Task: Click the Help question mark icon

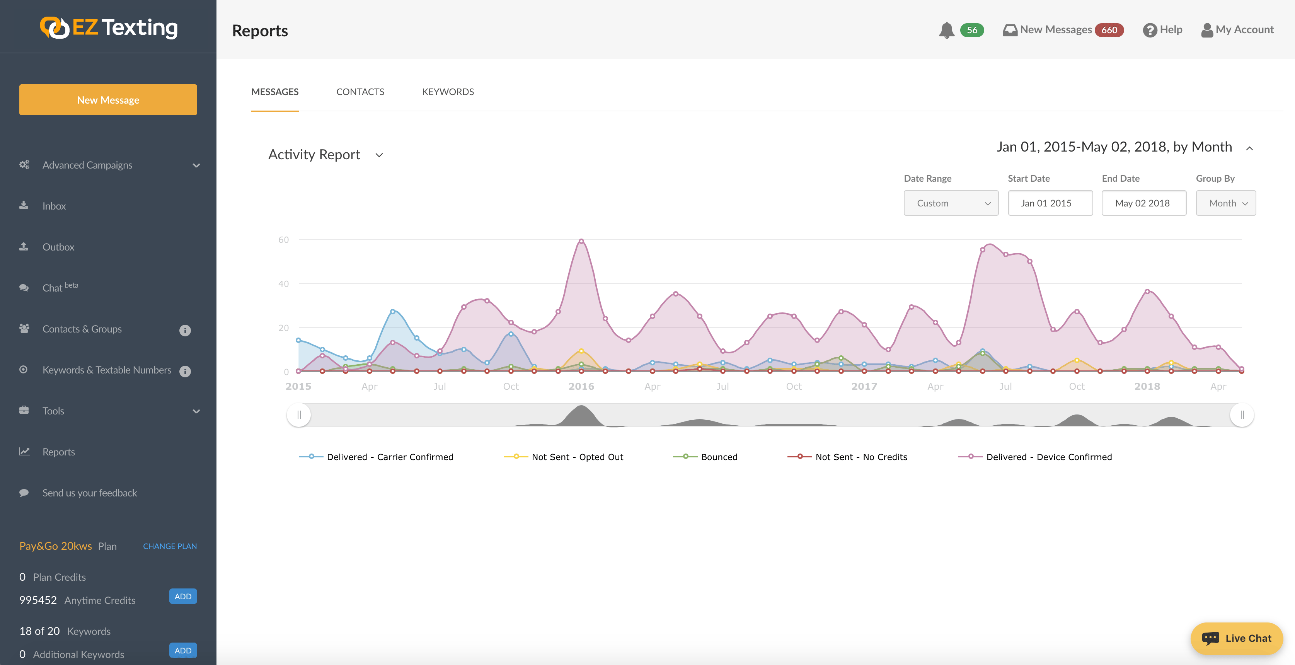Action: pyautogui.click(x=1150, y=30)
